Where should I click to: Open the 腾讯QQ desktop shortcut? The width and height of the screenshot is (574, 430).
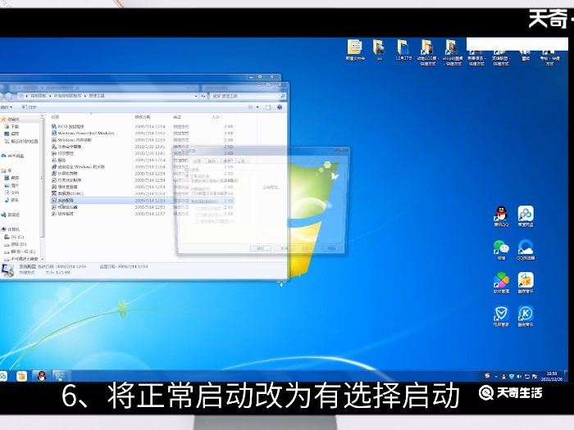click(x=501, y=216)
